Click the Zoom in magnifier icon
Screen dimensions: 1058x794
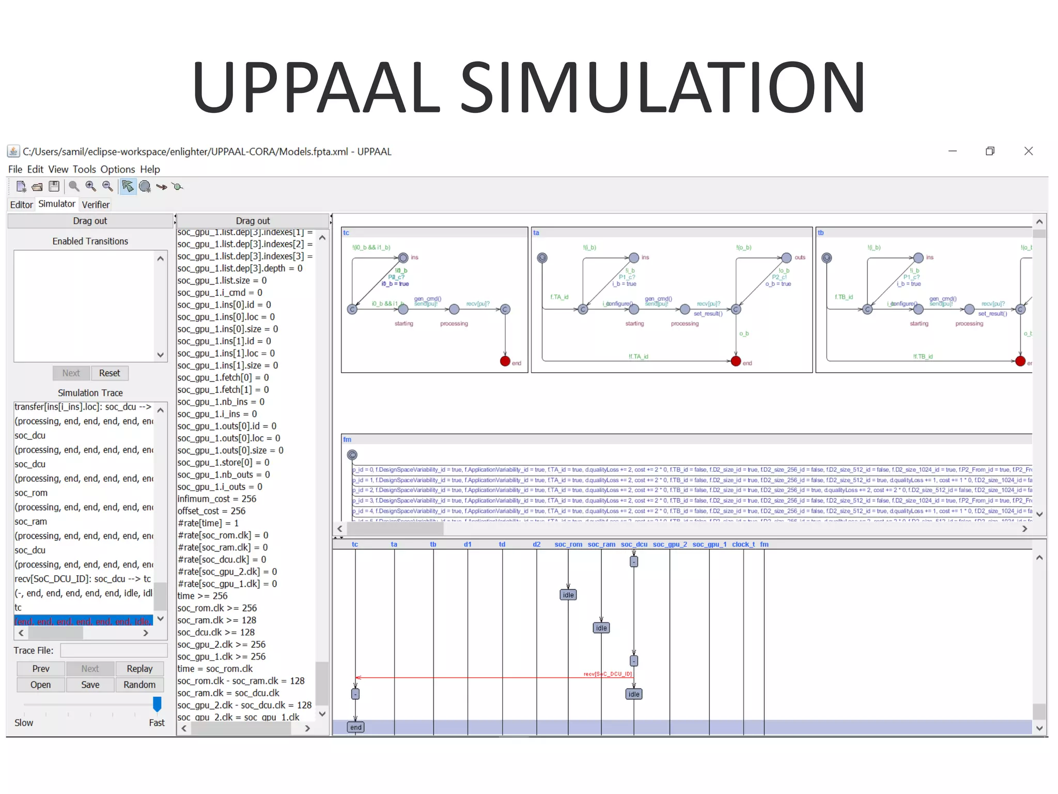point(91,187)
